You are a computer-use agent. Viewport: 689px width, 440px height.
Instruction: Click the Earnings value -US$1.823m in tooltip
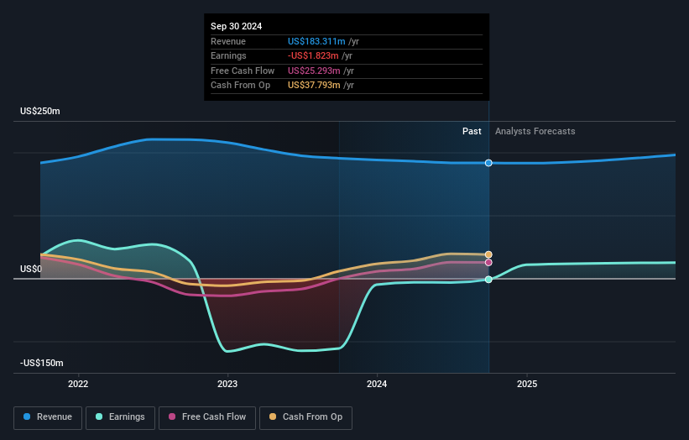[x=313, y=55]
